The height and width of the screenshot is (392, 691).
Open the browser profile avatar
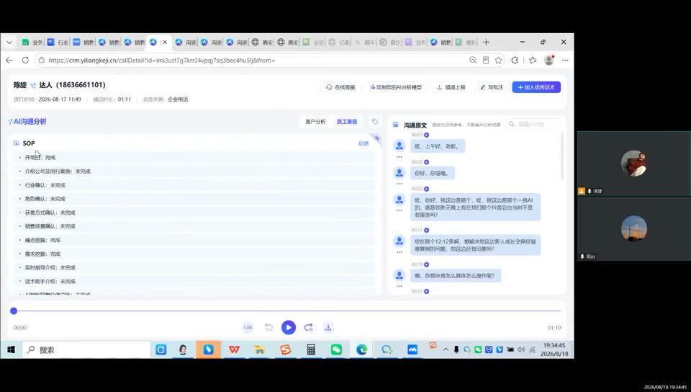pos(549,61)
